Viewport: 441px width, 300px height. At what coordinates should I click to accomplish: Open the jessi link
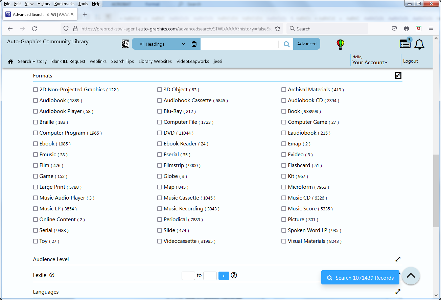218,62
